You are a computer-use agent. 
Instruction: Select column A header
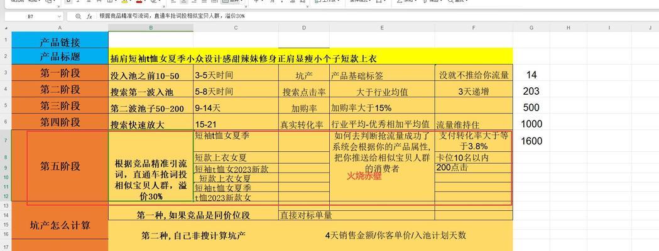tap(60, 28)
